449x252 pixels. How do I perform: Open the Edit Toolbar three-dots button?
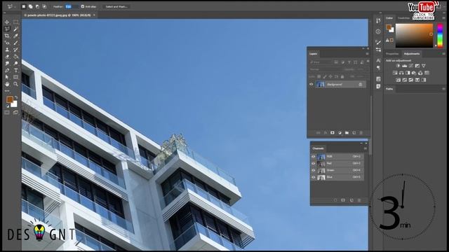7,91
